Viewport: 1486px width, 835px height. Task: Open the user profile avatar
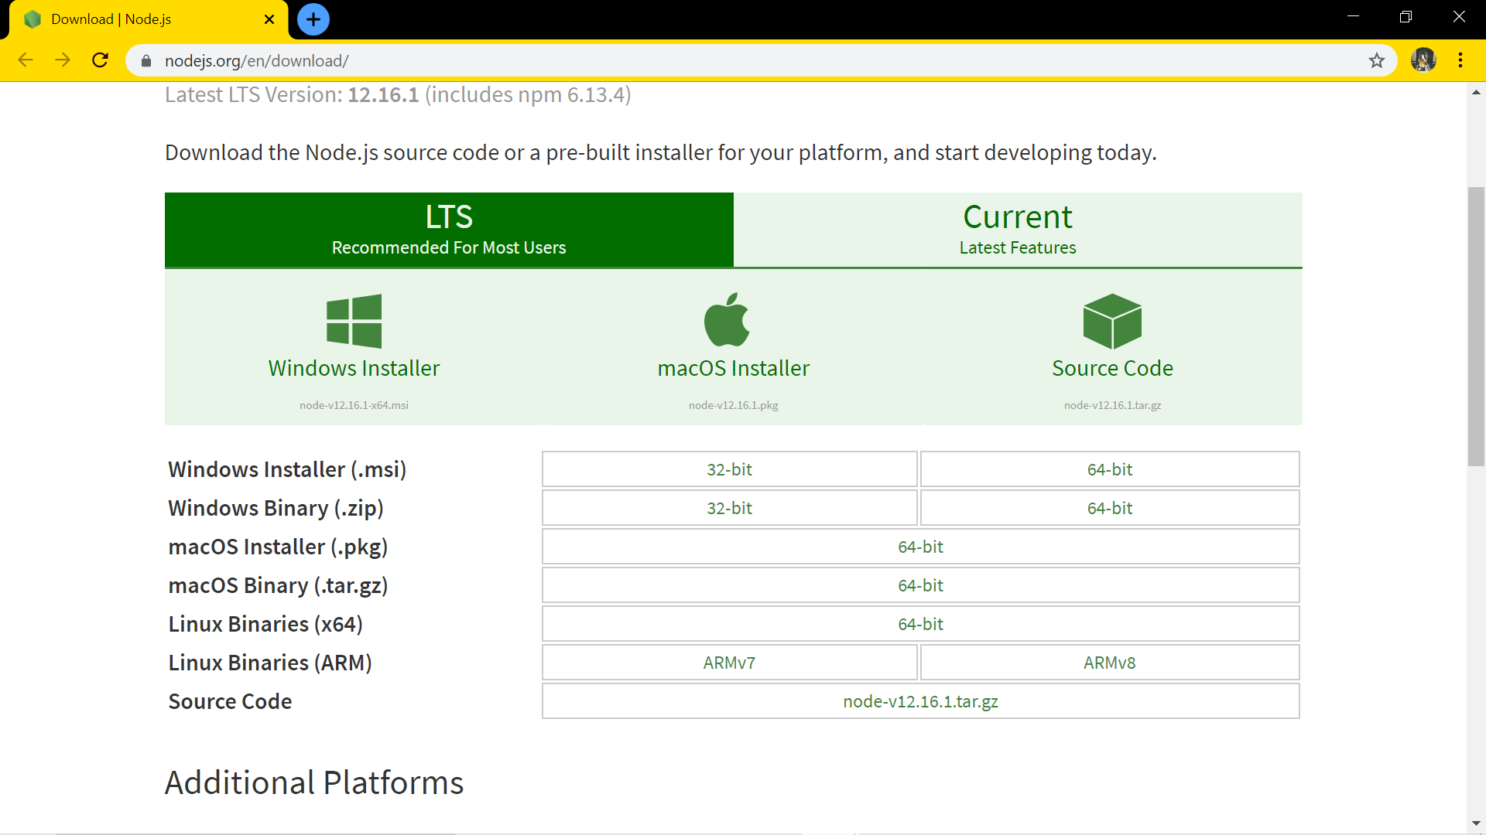[1423, 60]
